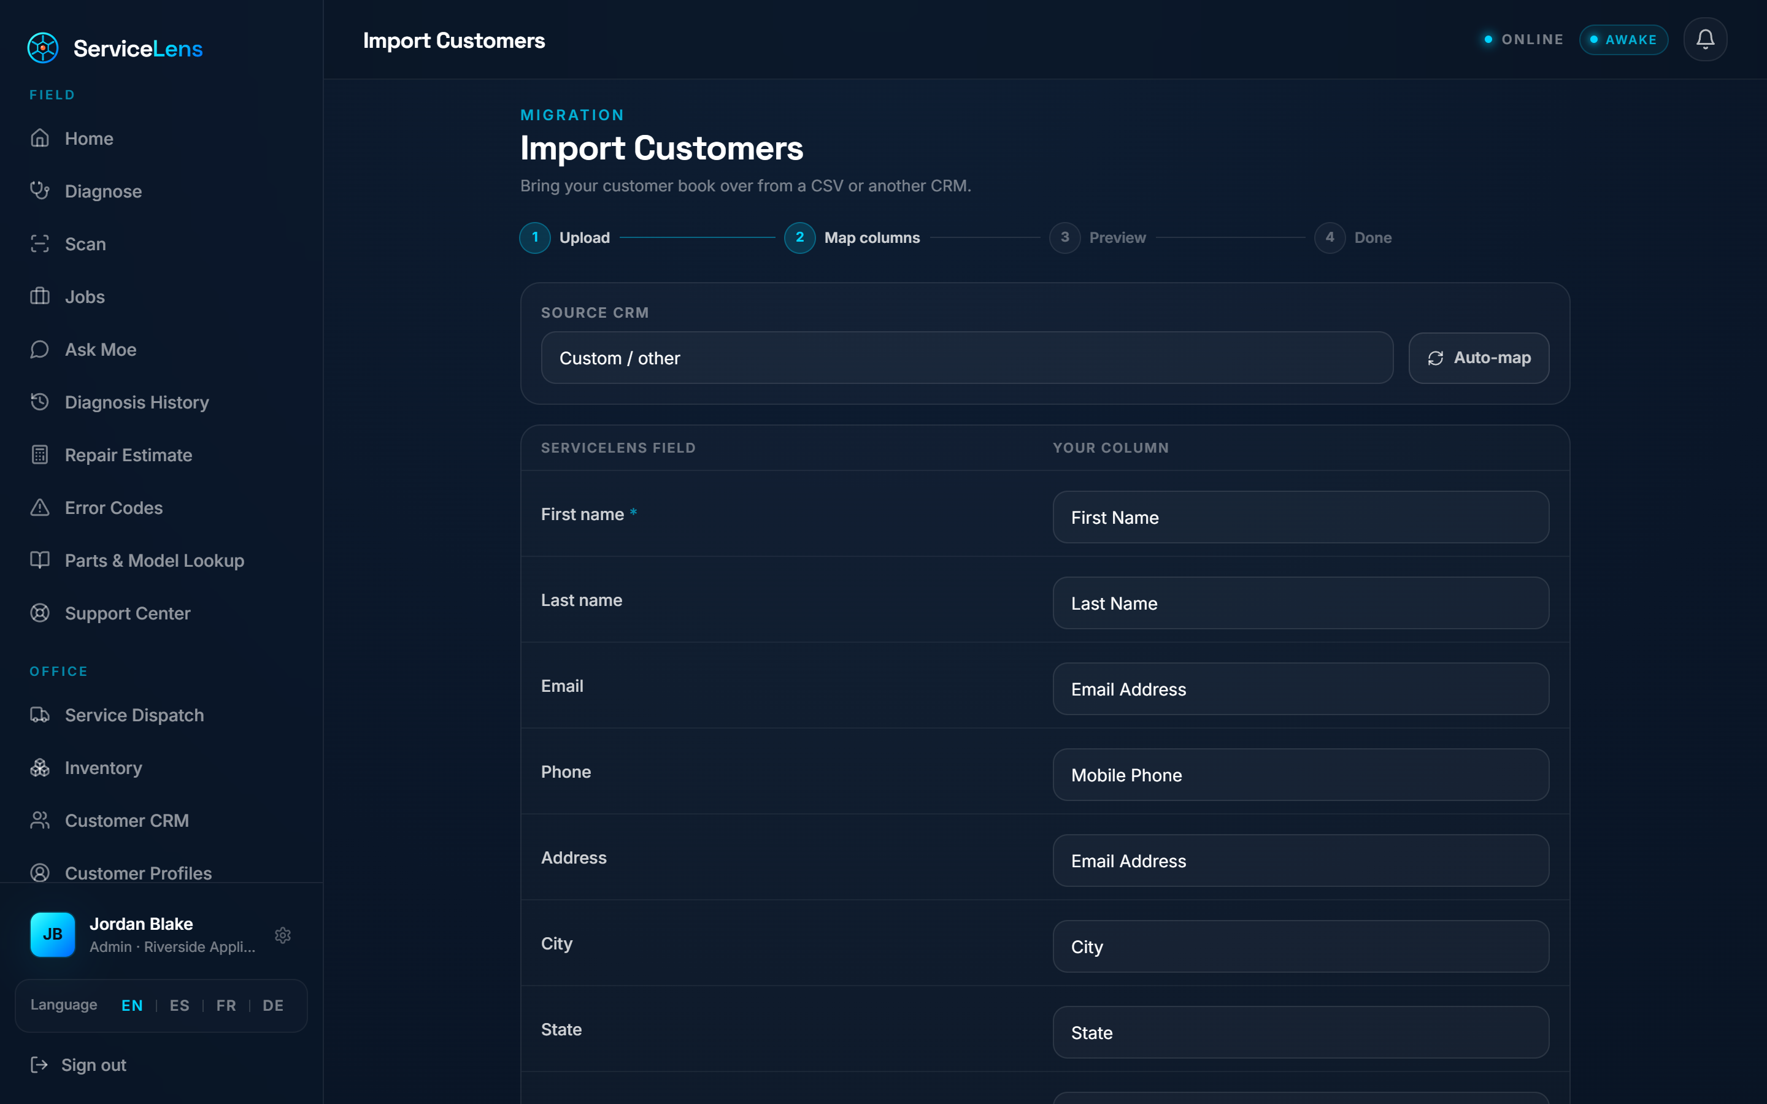Click the Error Codes warning triangle icon
Viewport: 1767px width, 1104px height.
(40, 507)
